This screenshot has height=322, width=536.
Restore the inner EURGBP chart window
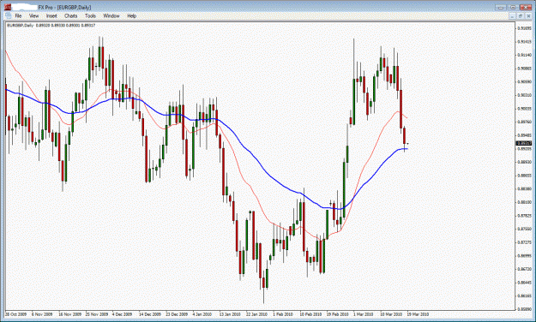tap(521, 15)
